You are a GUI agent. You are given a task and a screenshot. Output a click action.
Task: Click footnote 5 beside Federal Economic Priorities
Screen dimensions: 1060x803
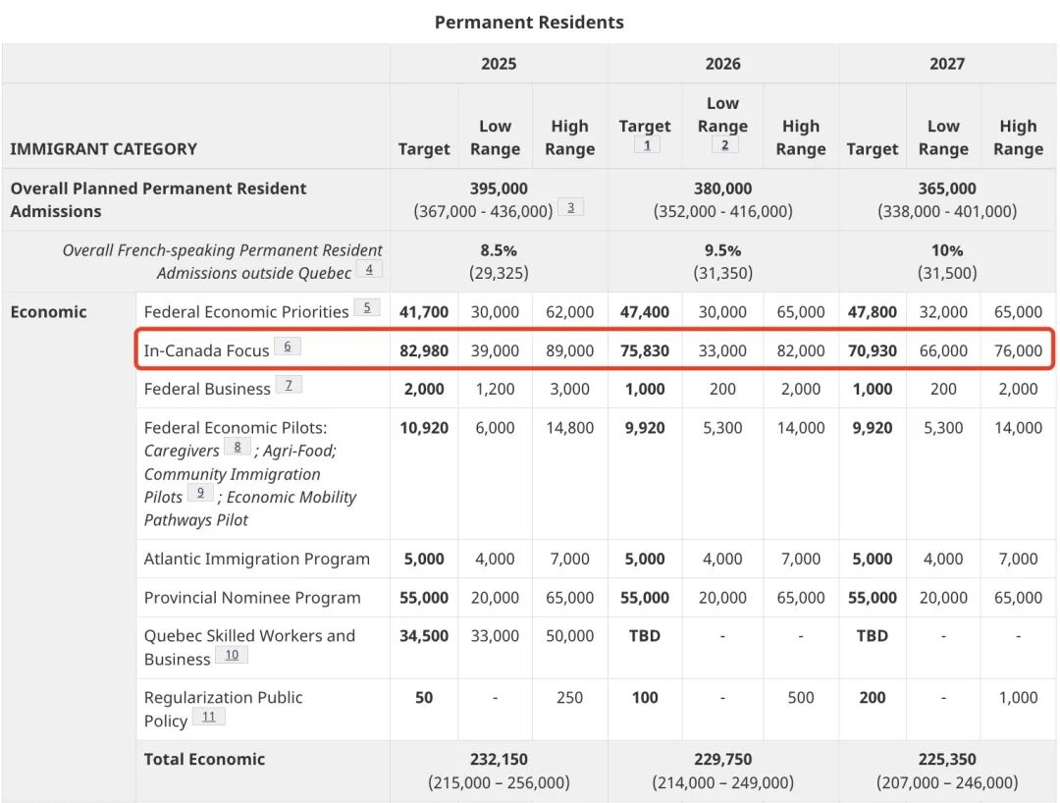[366, 307]
